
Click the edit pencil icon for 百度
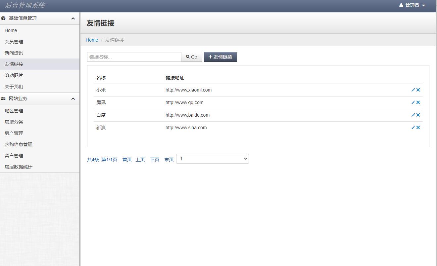413,115
